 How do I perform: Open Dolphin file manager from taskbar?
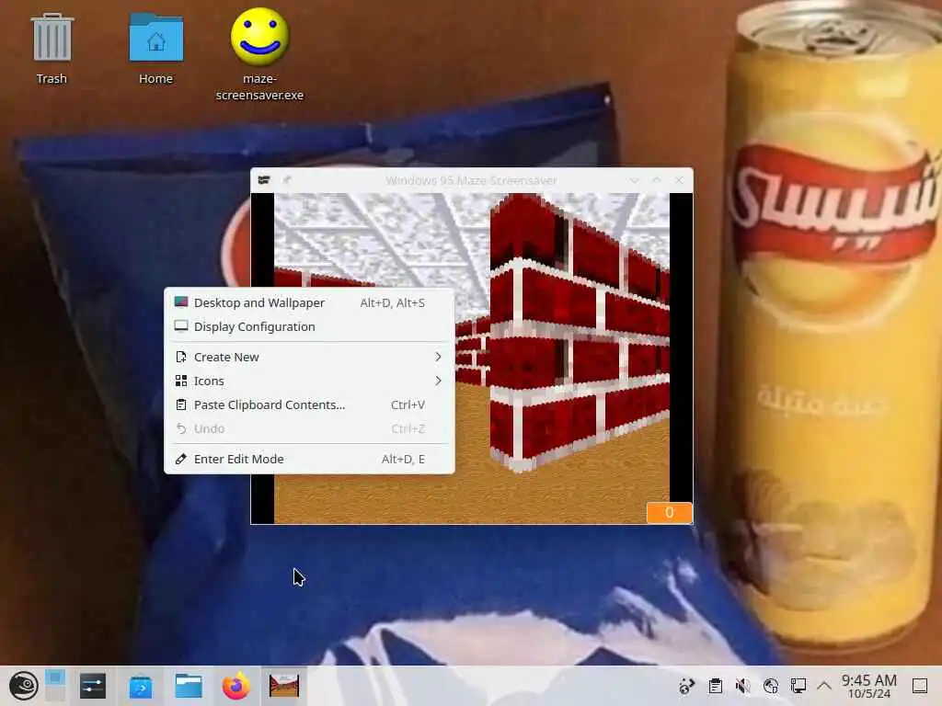pos(188,686)
